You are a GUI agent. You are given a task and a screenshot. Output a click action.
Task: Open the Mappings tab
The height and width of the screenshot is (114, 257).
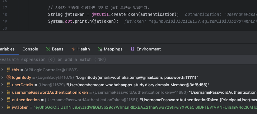(110, 49)
